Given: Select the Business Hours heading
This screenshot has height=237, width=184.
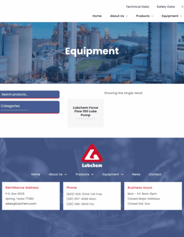Looking at the screenshot, I should (140, 188).
